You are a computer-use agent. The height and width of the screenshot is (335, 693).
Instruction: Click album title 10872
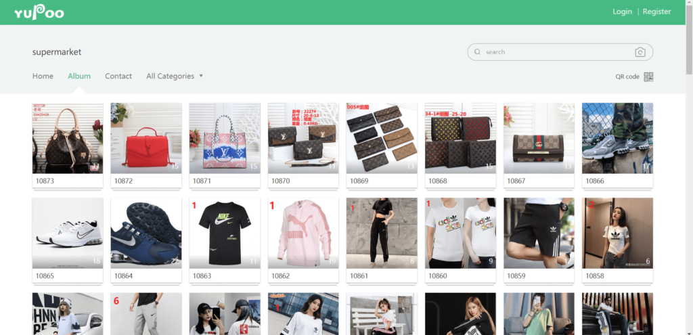(123, 181)
